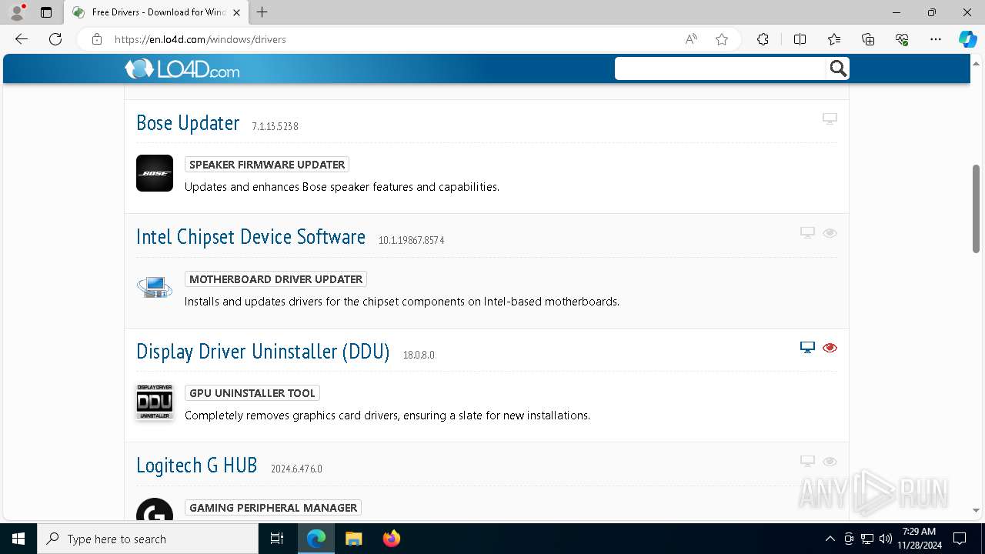The image size is (985, 554).
Task: Open the Bose Updater app icon
Action: click(x=155, y=173)
